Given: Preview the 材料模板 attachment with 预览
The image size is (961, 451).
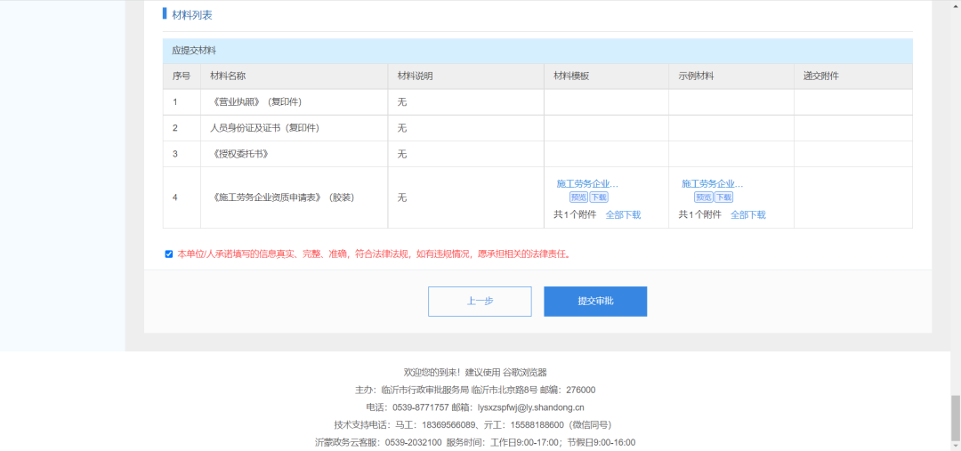Looking at the screenshot, I should coord(578,197).
